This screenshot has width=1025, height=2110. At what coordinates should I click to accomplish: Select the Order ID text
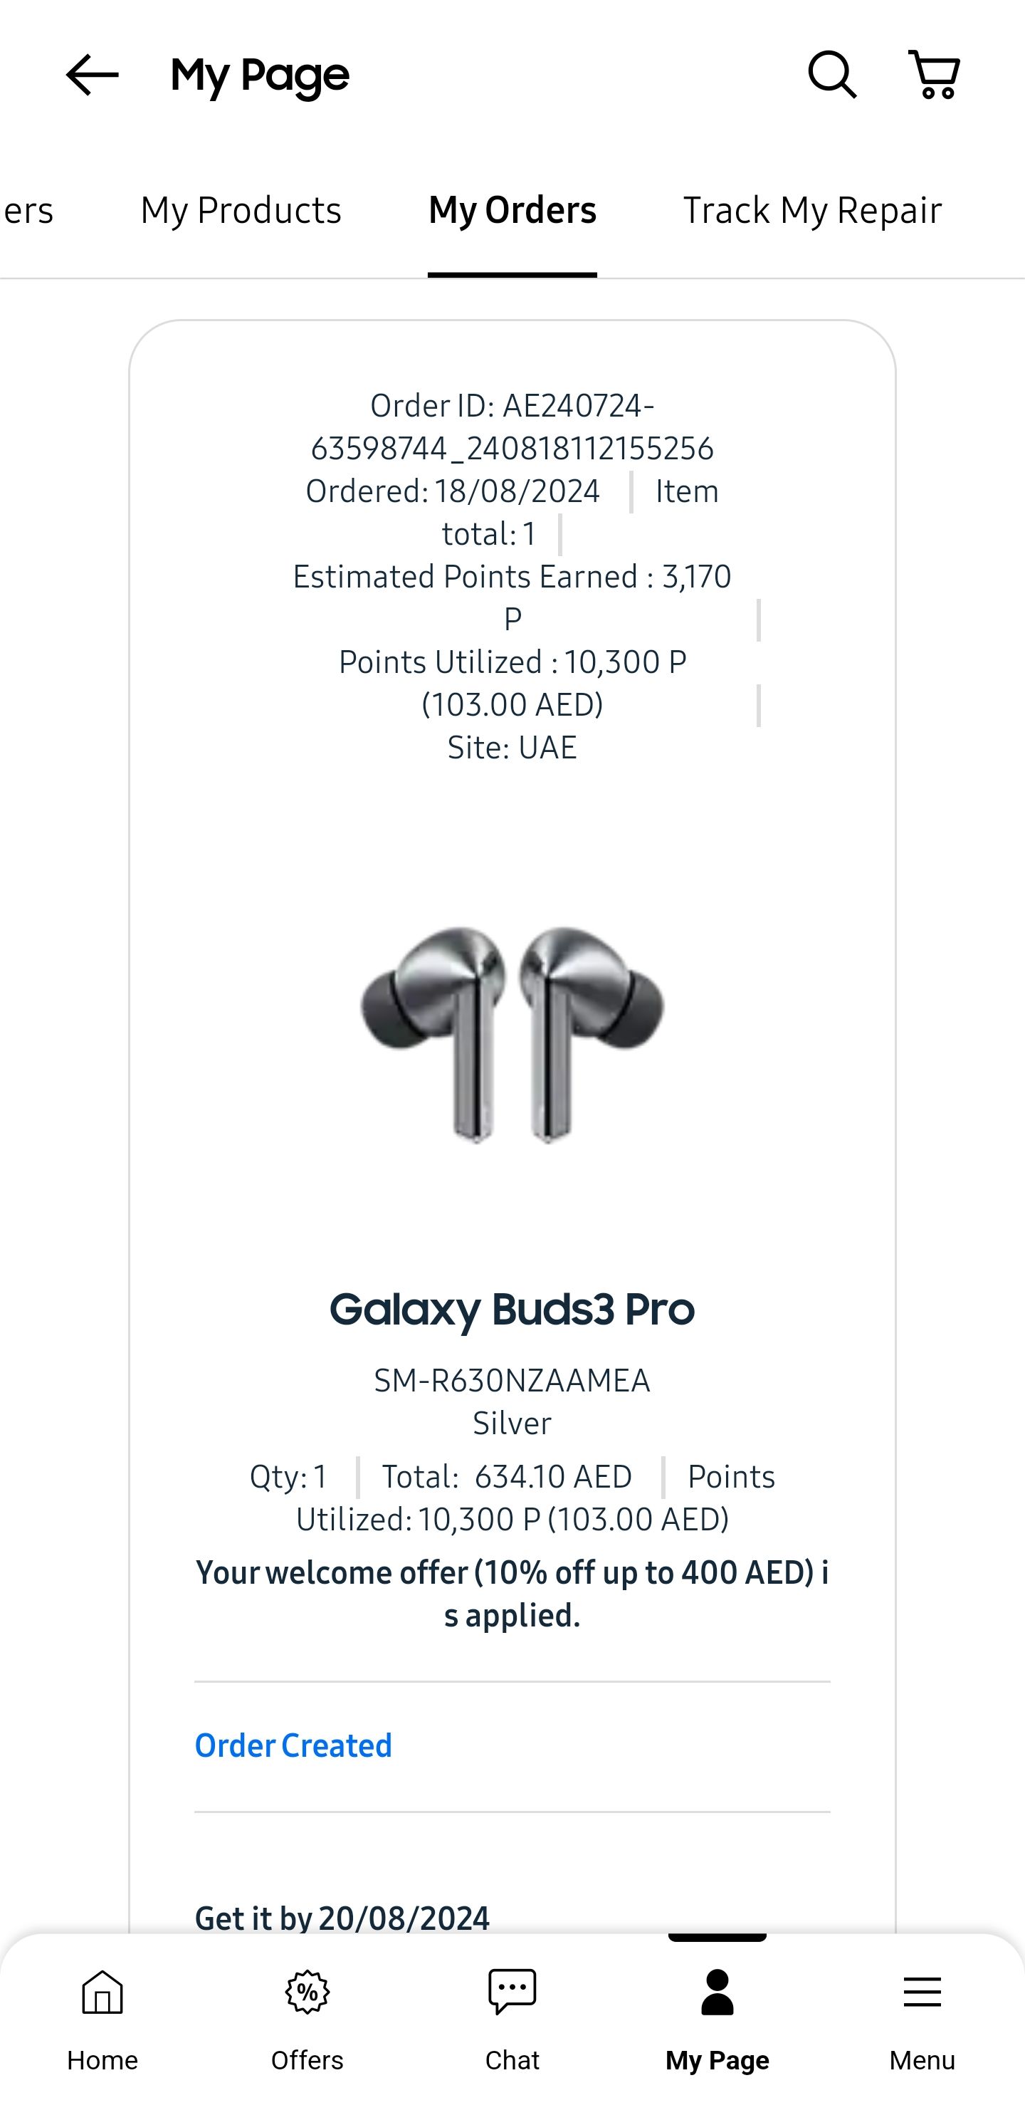511,426
